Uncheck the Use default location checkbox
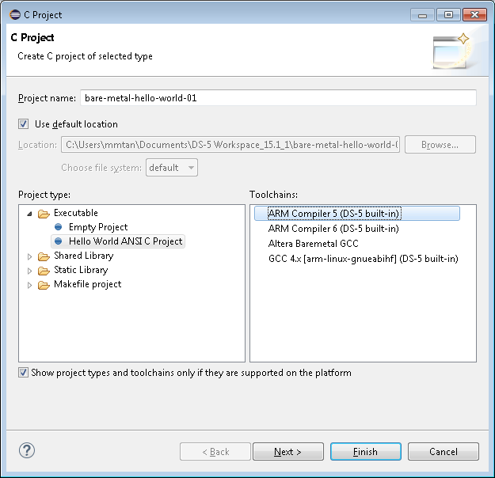 [24, 124]
